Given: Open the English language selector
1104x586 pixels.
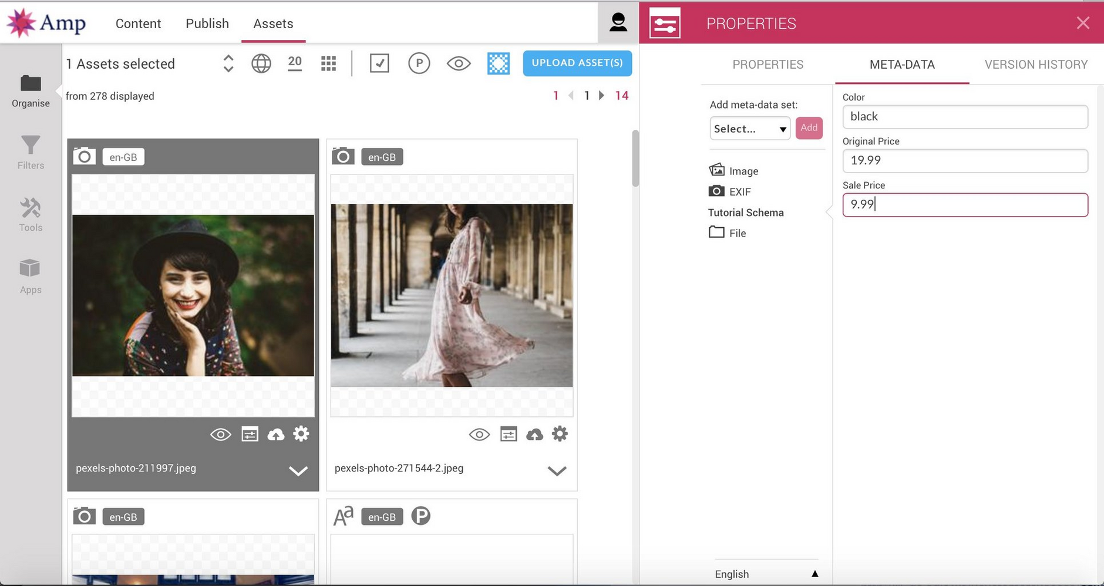Looking at the screenshot, I should click(x=766, y=574).
